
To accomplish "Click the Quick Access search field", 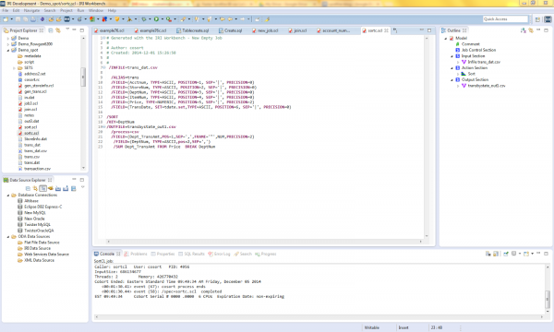I will pos(505,19).
